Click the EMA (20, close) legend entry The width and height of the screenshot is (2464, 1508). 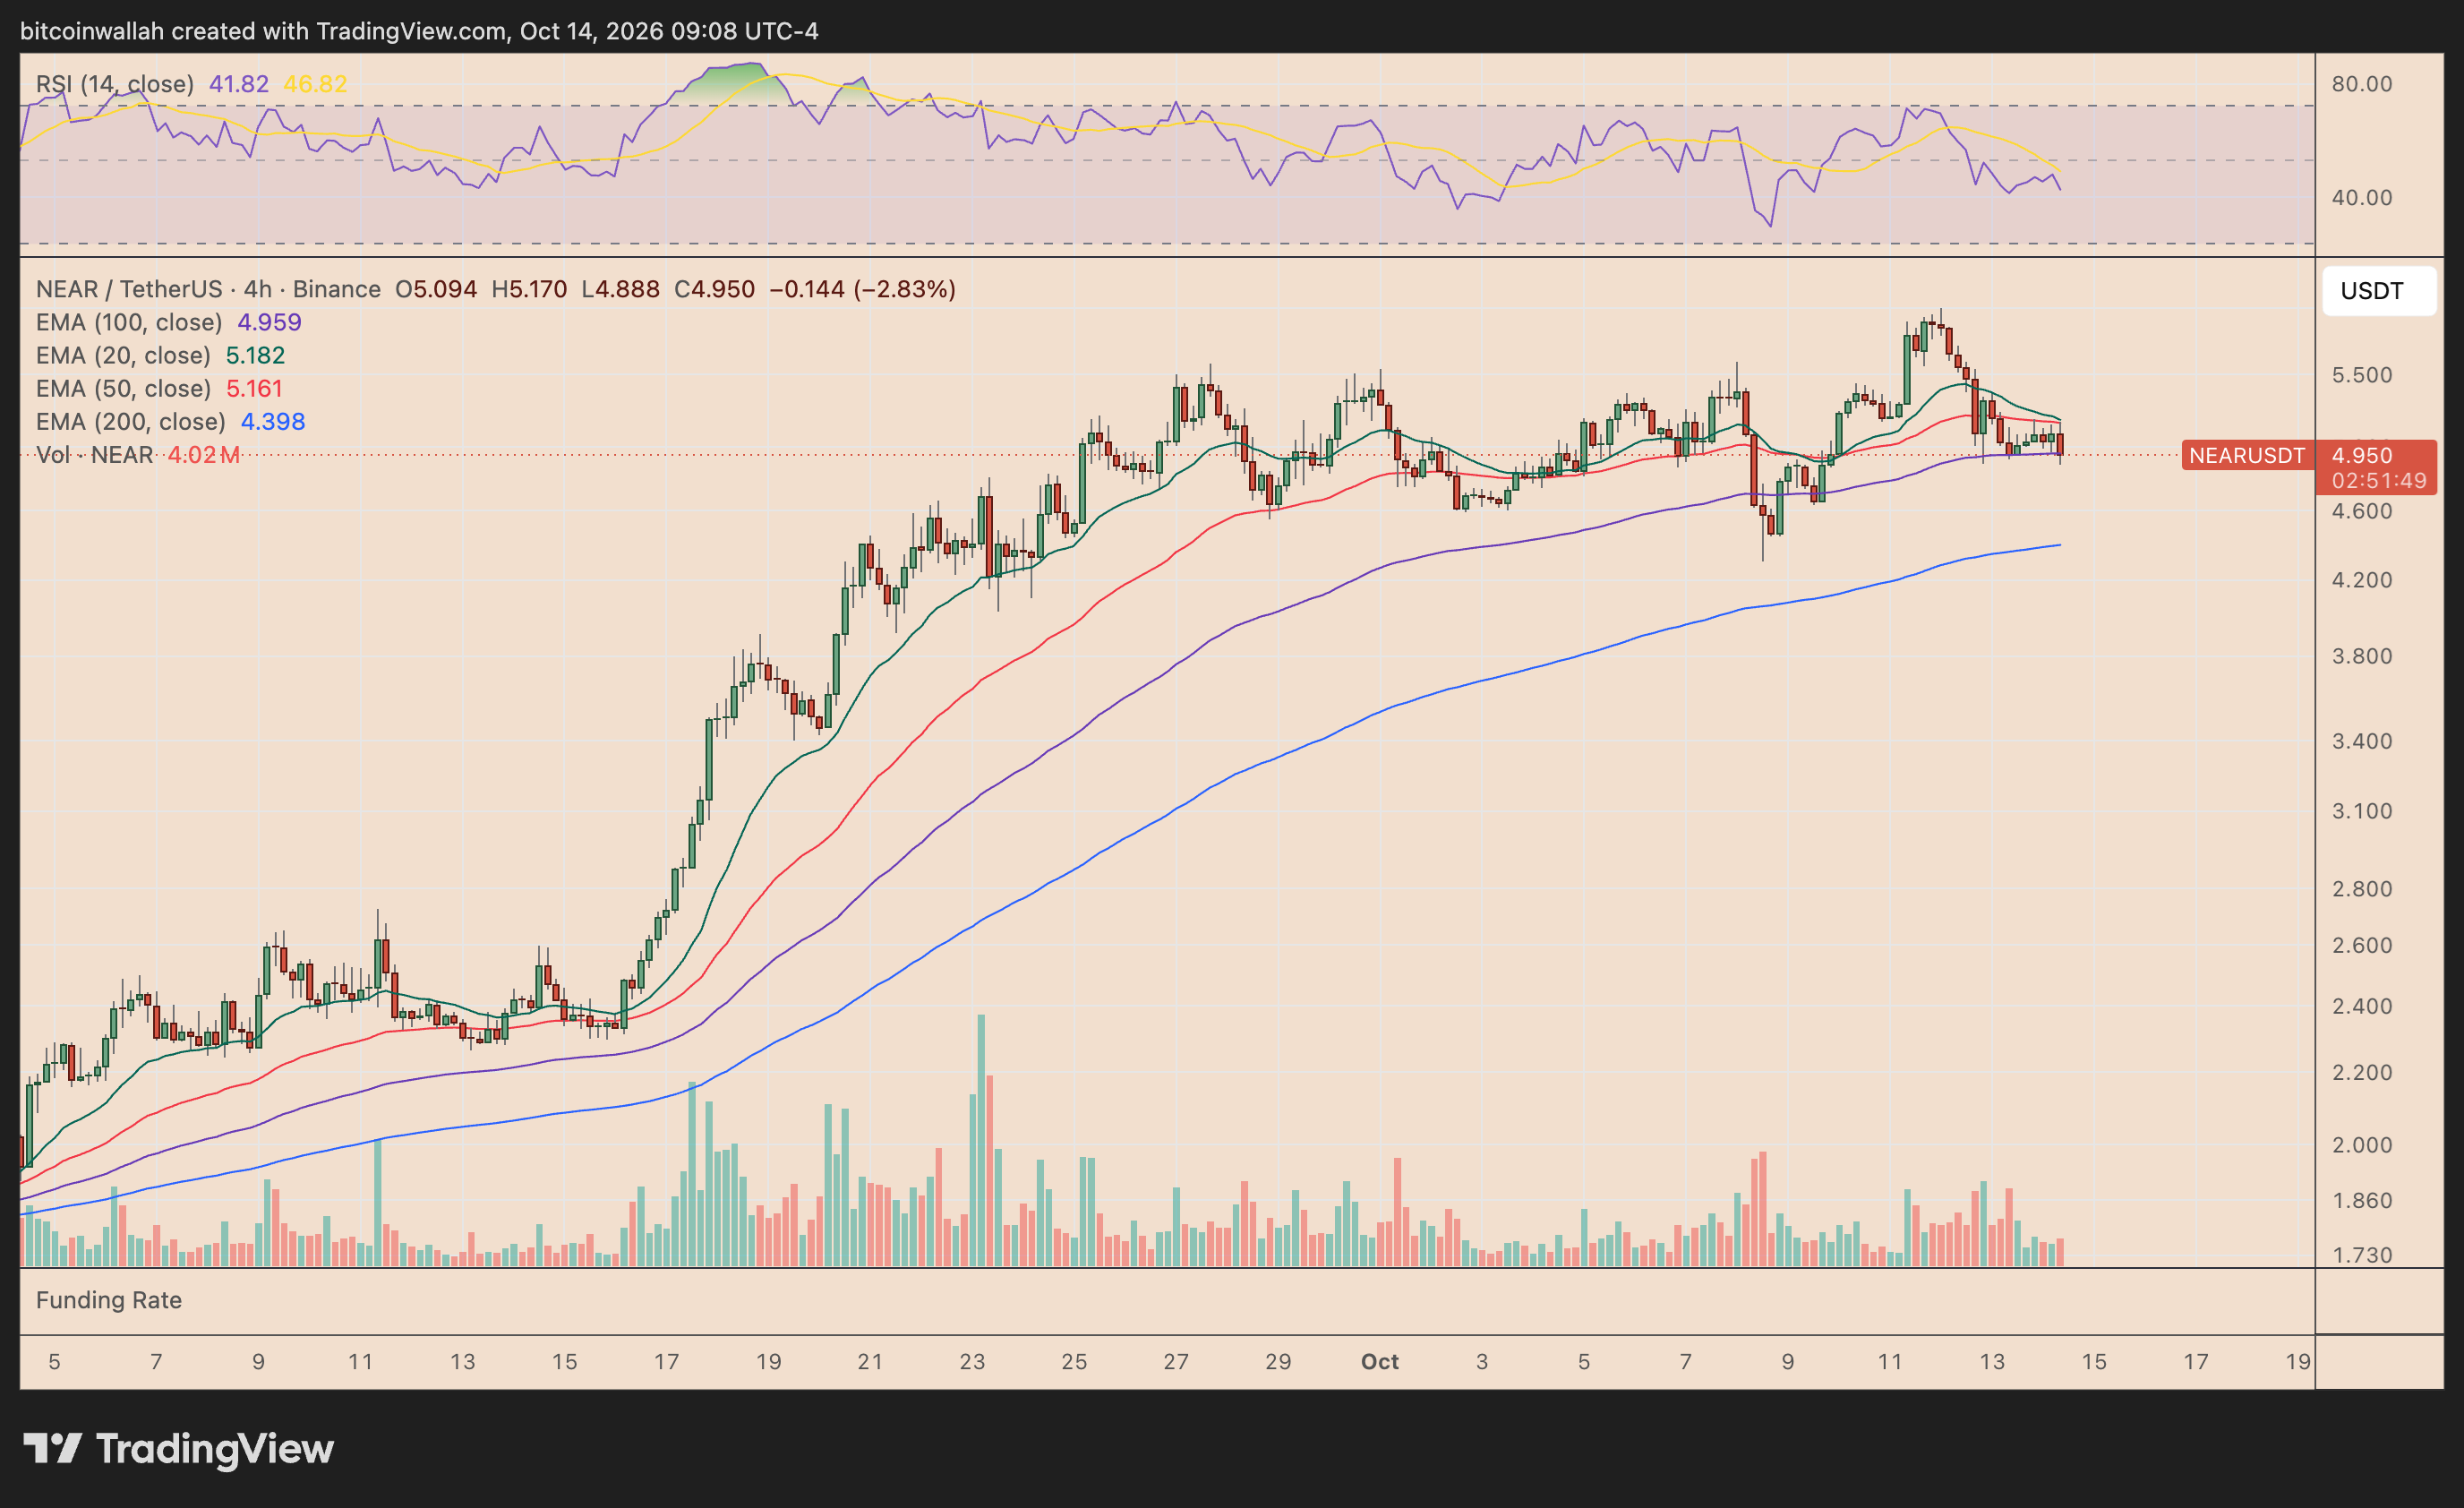coord(160,355)
